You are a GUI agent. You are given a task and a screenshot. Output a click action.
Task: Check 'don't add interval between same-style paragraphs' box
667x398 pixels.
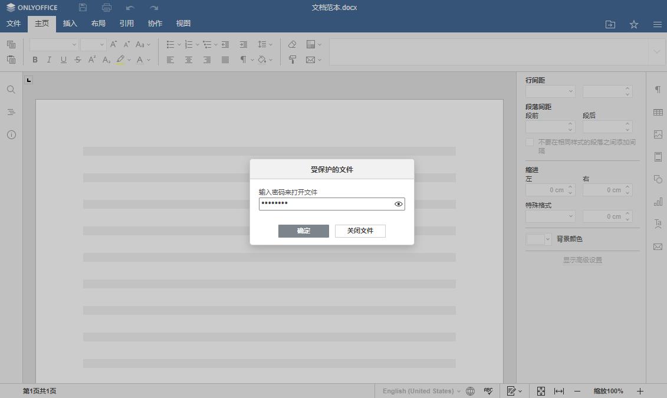[530, 142]
